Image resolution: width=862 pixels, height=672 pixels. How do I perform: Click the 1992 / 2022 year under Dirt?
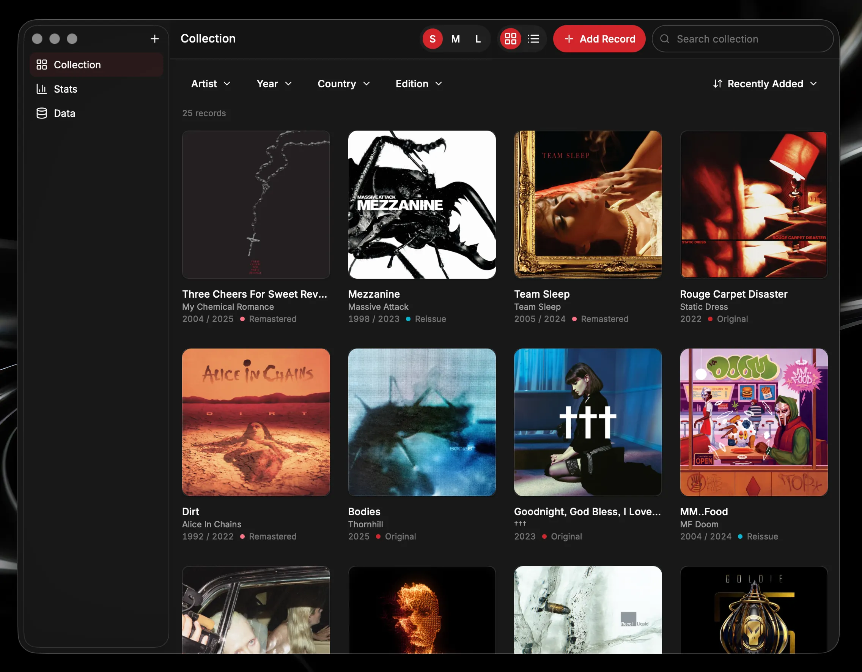[x=208, y=536]
